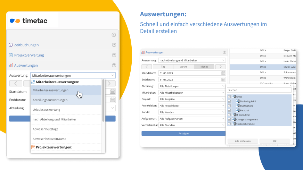Uncheck the Office checkbox
The width and height of the screenshot is (303, 170).
(x=229, y=97)
